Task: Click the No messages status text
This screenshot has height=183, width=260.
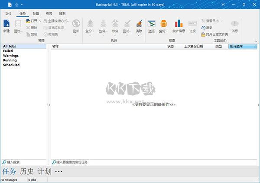Action: point(9,180)
